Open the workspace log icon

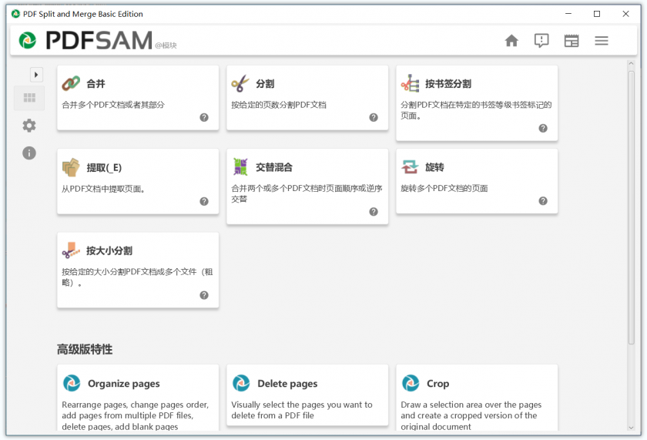tap(572, 40)
